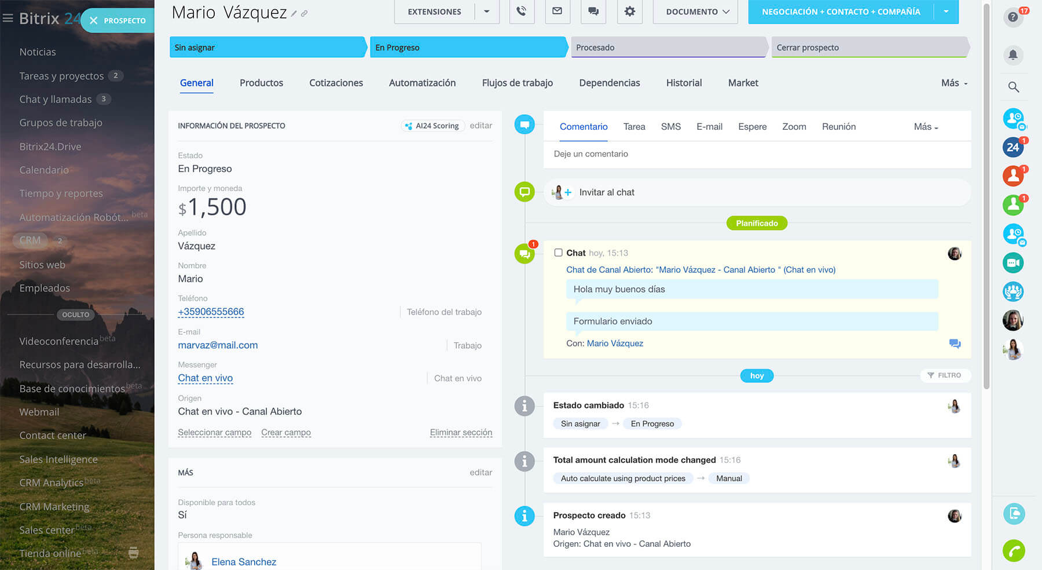Open the settings gear icon
This screenshot has height=570, width=1042.
[x=630, y=11]
